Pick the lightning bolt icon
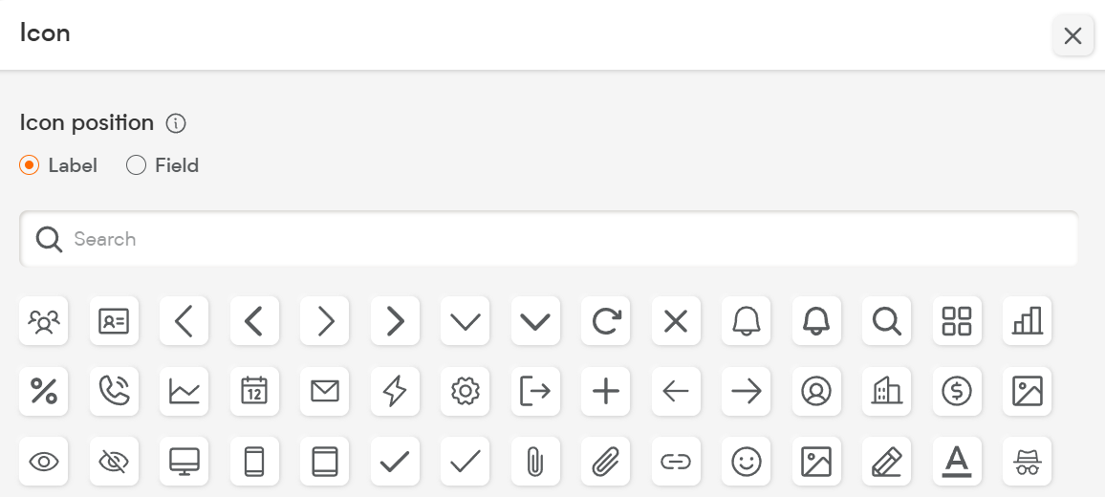Viewport: 1105px width, 497px height. pos(395,391)
